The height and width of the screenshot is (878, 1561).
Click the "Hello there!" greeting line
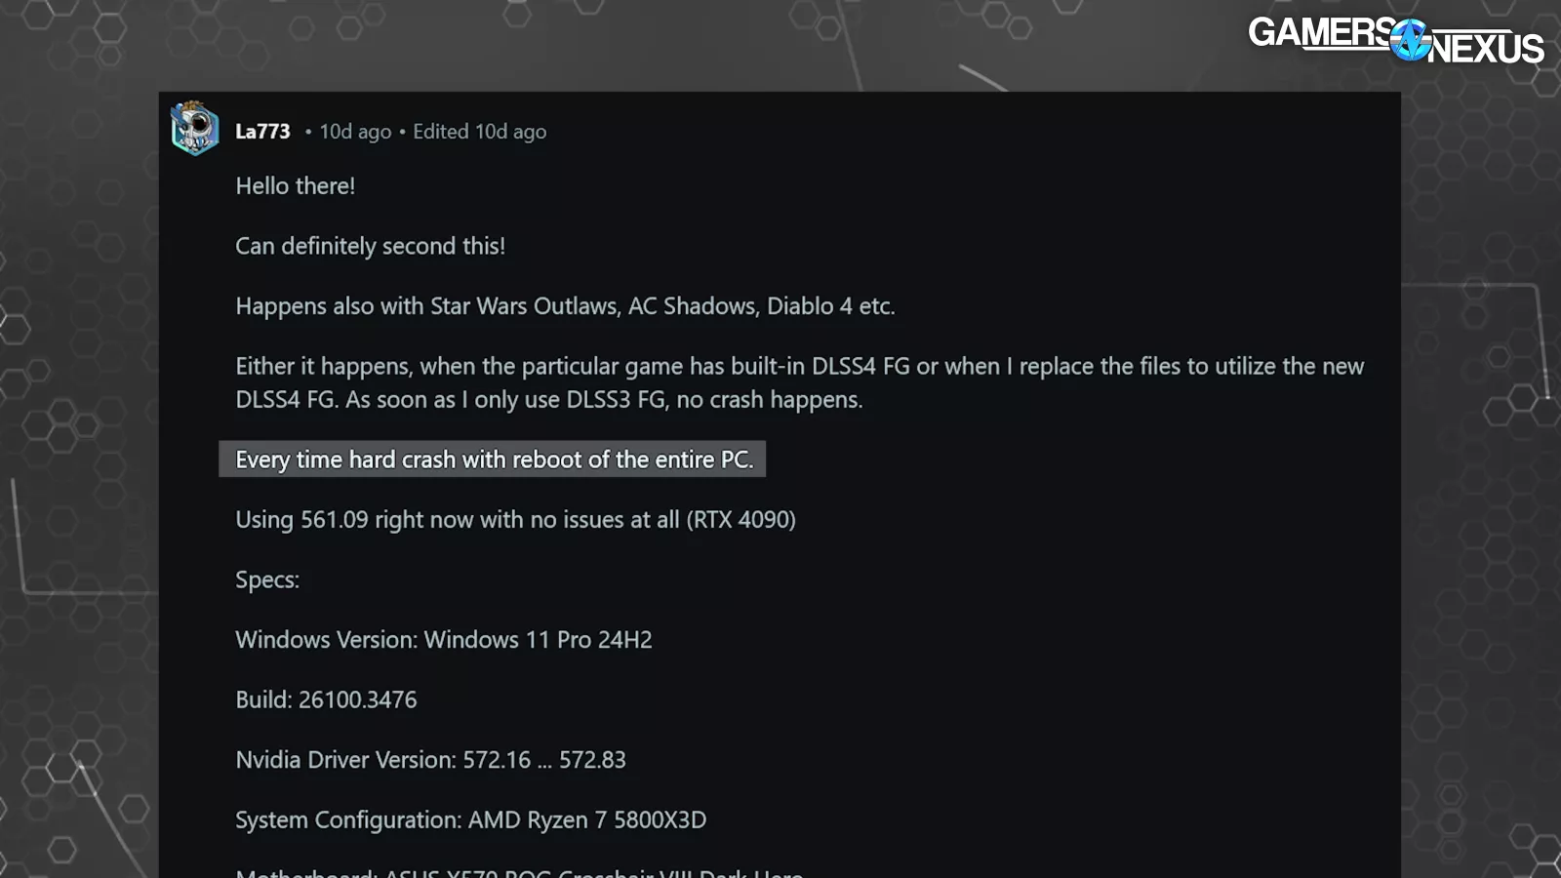[x=295, y=186]
